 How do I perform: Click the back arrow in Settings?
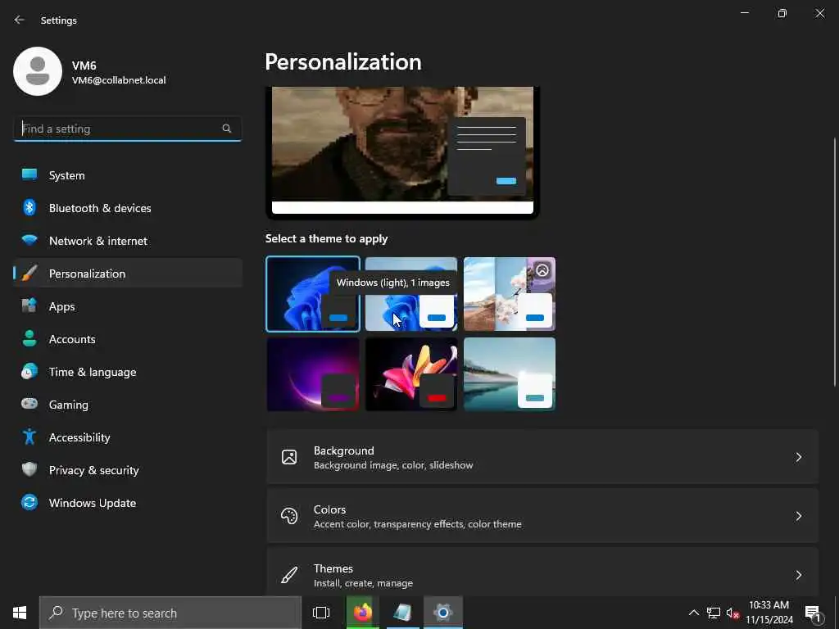coord(20,20)
